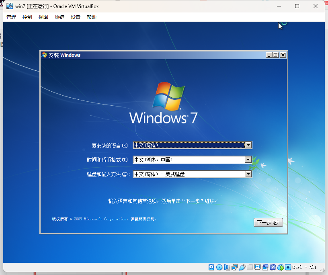
Task: Click the keyboard capture status icon
Action: pyautogui.click(x=288, y=267)
